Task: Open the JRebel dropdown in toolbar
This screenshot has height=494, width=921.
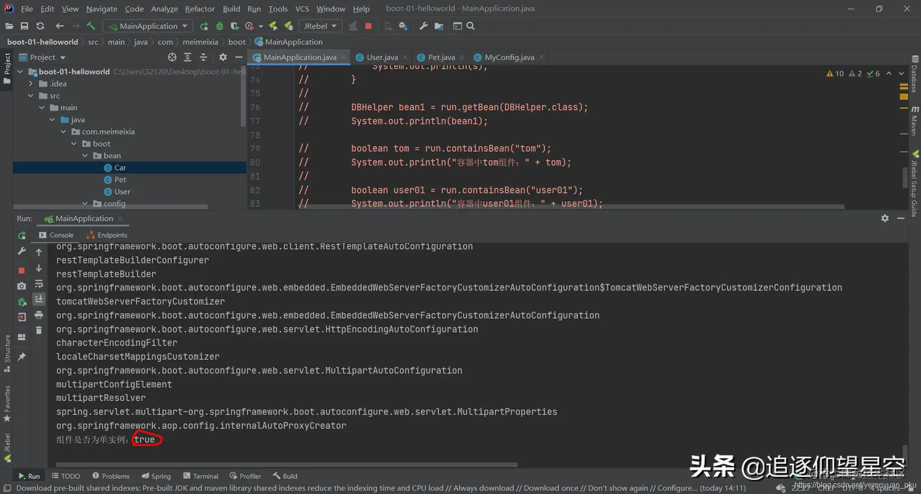Action: click(320, 26)
